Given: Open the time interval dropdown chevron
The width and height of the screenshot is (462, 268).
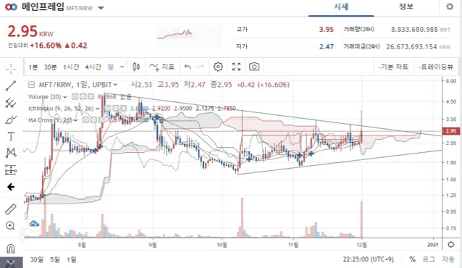Looking at the screenshot, I should (x=122, y=67).
